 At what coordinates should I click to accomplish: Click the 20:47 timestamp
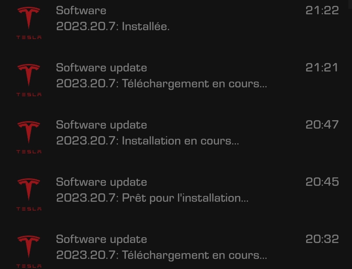click(322, 125)
